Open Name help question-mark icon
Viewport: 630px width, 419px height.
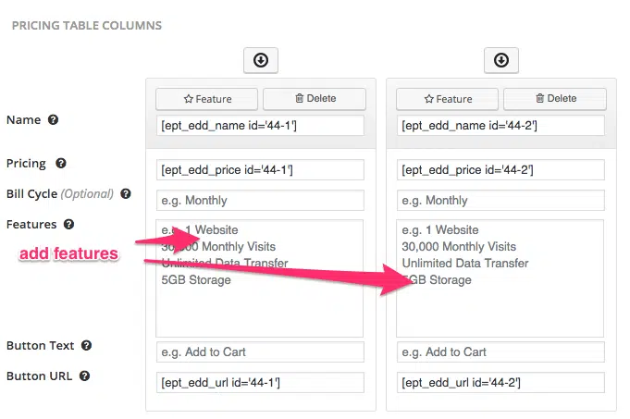click(53, 119)
